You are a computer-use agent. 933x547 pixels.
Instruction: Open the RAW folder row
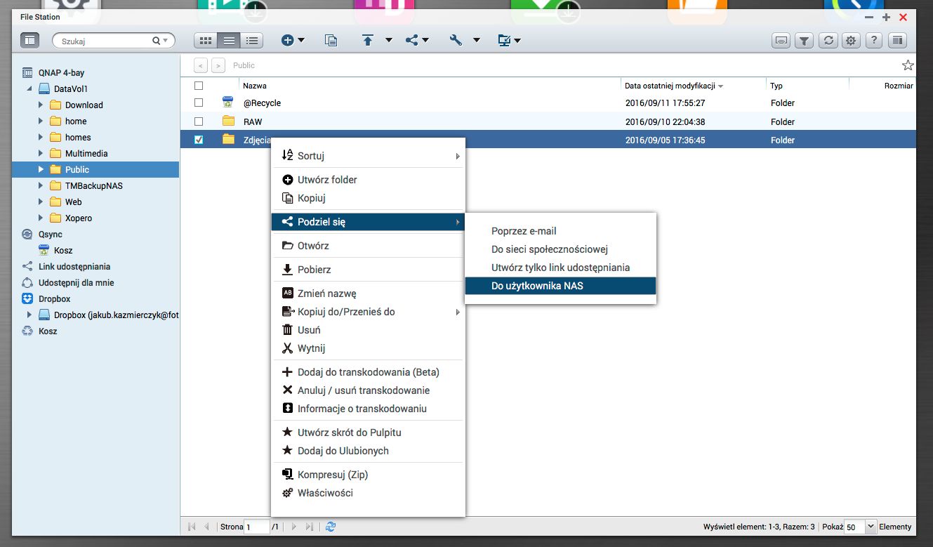click(x=548, y=121)
